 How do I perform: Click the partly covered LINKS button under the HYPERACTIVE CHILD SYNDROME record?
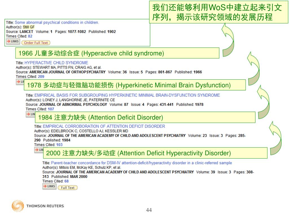[20, 82]
